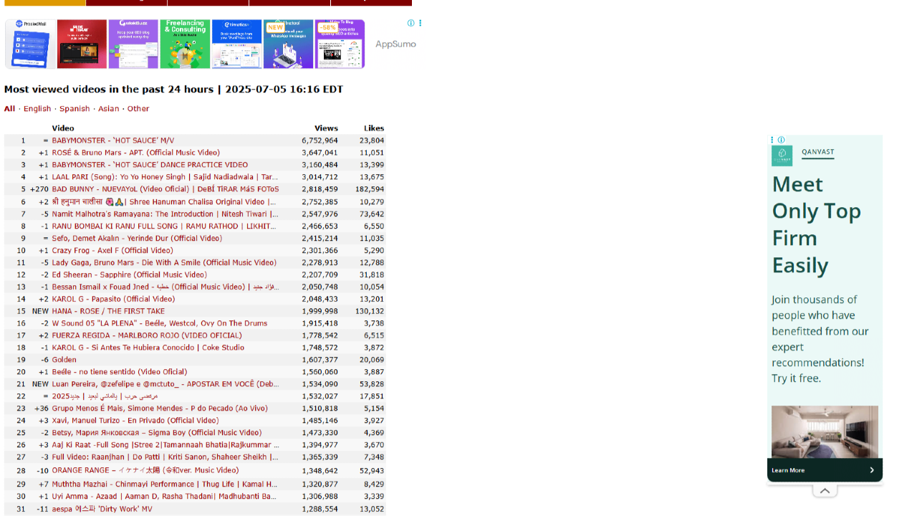Click the info icon on the AppSumo ad
The image size is (917, 516).
click(411, 23)
